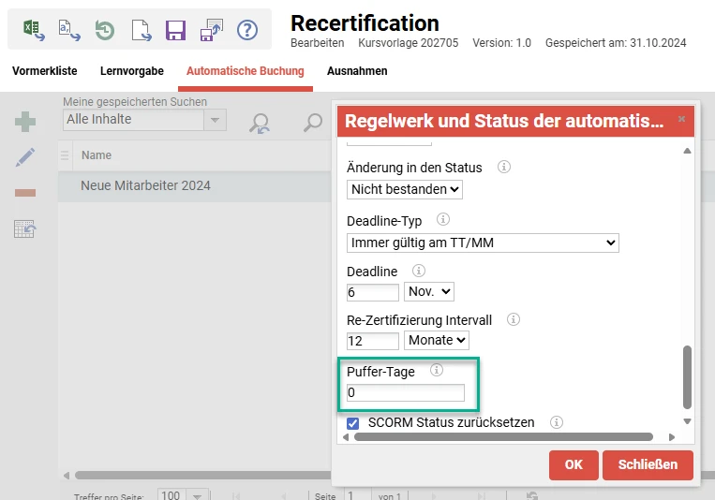Expand the Deadline-Typ dropdown
Viewport: 715px width, 500px height.
(x=483, y=243)
